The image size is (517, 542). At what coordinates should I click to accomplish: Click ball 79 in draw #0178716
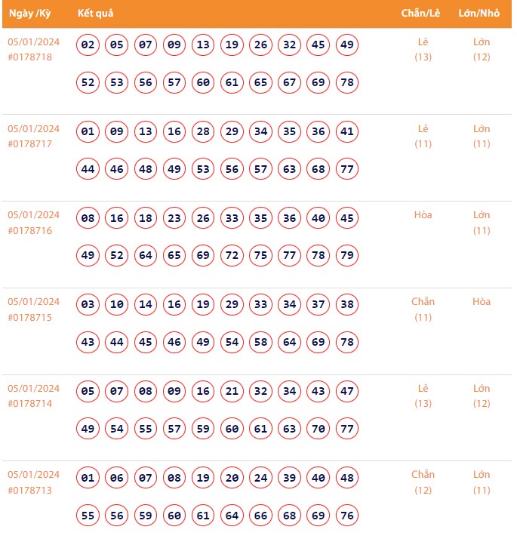click(347, 256)
